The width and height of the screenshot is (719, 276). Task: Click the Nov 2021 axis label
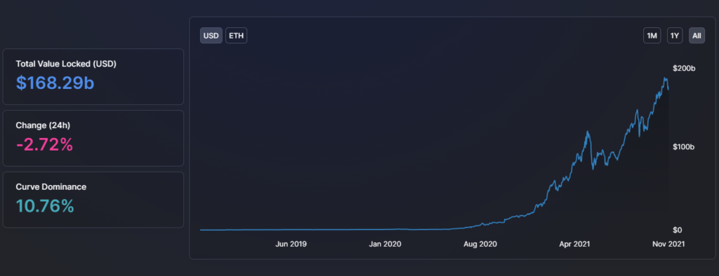tap(668, 244)
